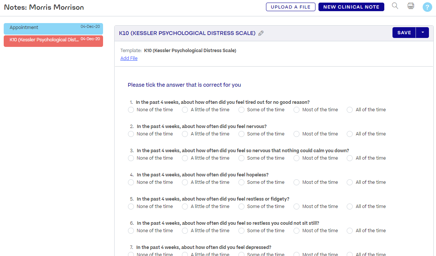Screen dimensions: 436x256
Task: Select None of the time for feeling restless
Action: tap(131, 206)
